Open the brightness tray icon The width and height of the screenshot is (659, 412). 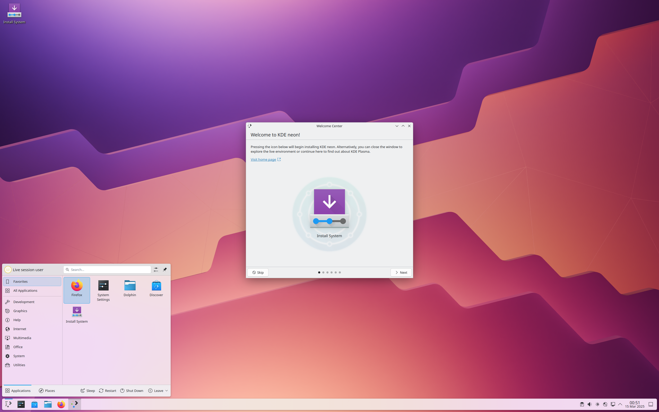point(597,404)
